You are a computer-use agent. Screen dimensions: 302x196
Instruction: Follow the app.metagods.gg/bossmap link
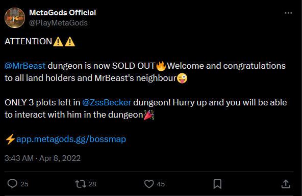tap(71, 139)
